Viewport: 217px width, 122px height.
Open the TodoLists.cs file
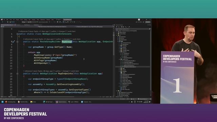(x=126, y=55)
